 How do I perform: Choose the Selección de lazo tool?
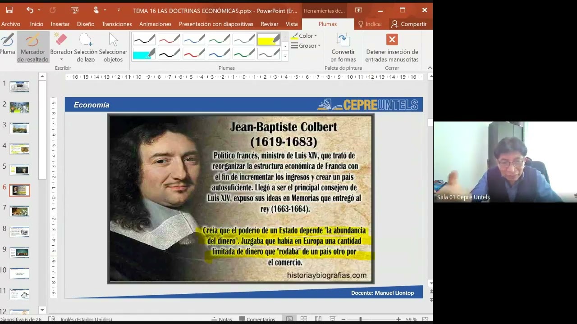pyautogui.click(x=86, y=47)
